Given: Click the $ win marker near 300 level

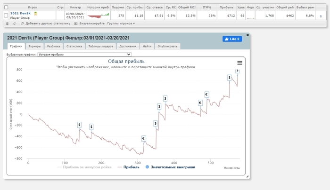Looking at the screenshot, I should point(165,98).
